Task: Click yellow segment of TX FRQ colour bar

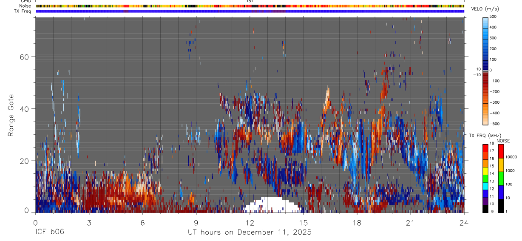Action: tap(485, 171)
